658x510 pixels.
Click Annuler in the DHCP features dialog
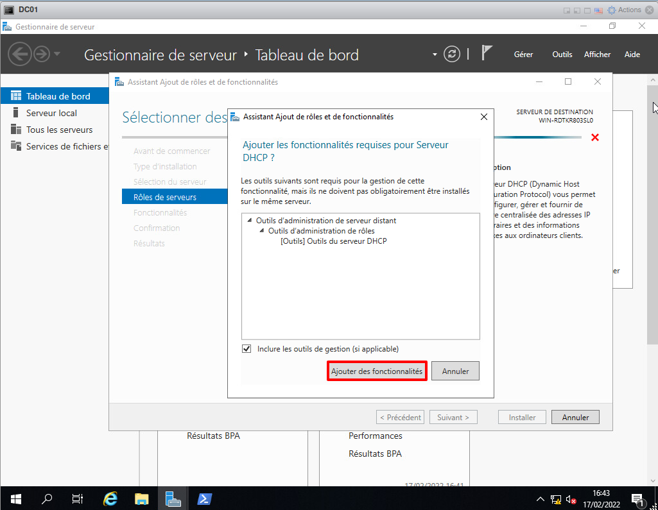455,371
